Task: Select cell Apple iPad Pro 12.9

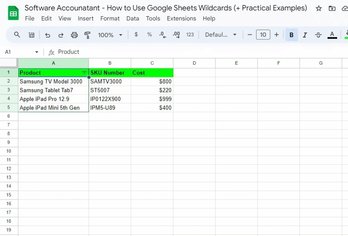Action: coord(53,99)
